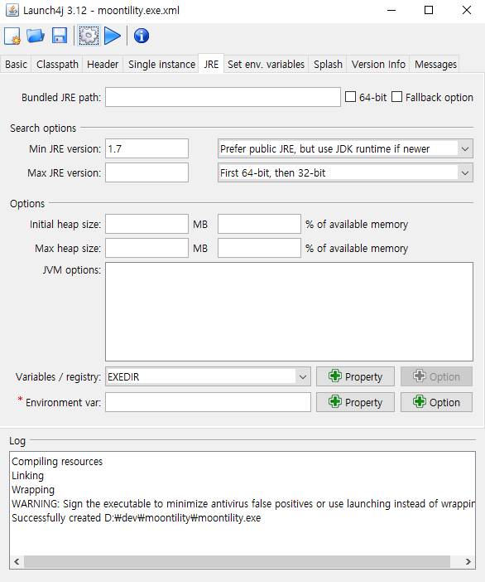Screen dimensions: 485x582
Task: Click the Min JRE version field
Action: click(x=146, y=149)
